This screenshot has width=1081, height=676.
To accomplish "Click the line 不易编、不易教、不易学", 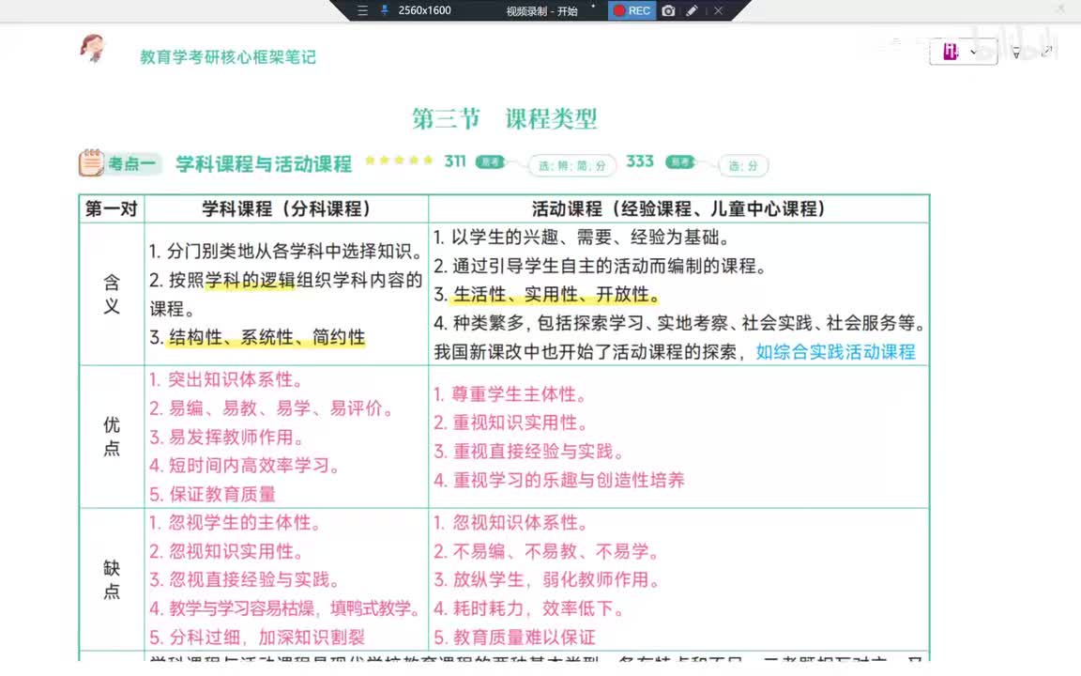I will 547,552.
